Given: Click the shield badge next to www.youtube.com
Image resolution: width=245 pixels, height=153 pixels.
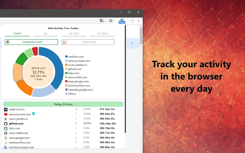Looking at the screenshot, I should (33, 114).
